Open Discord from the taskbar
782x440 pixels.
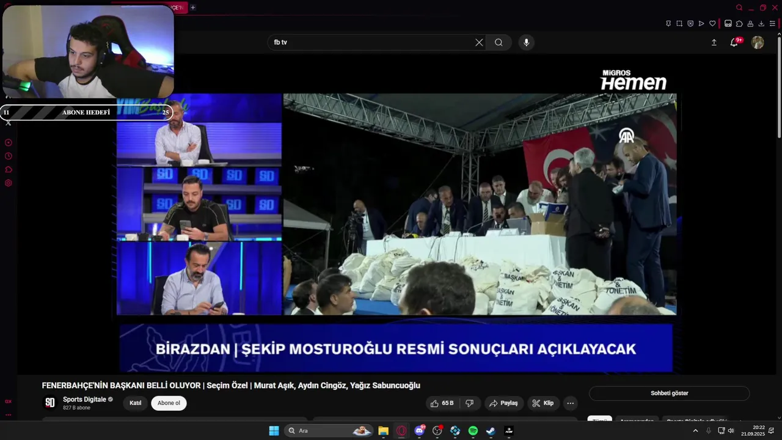point(419,431)
